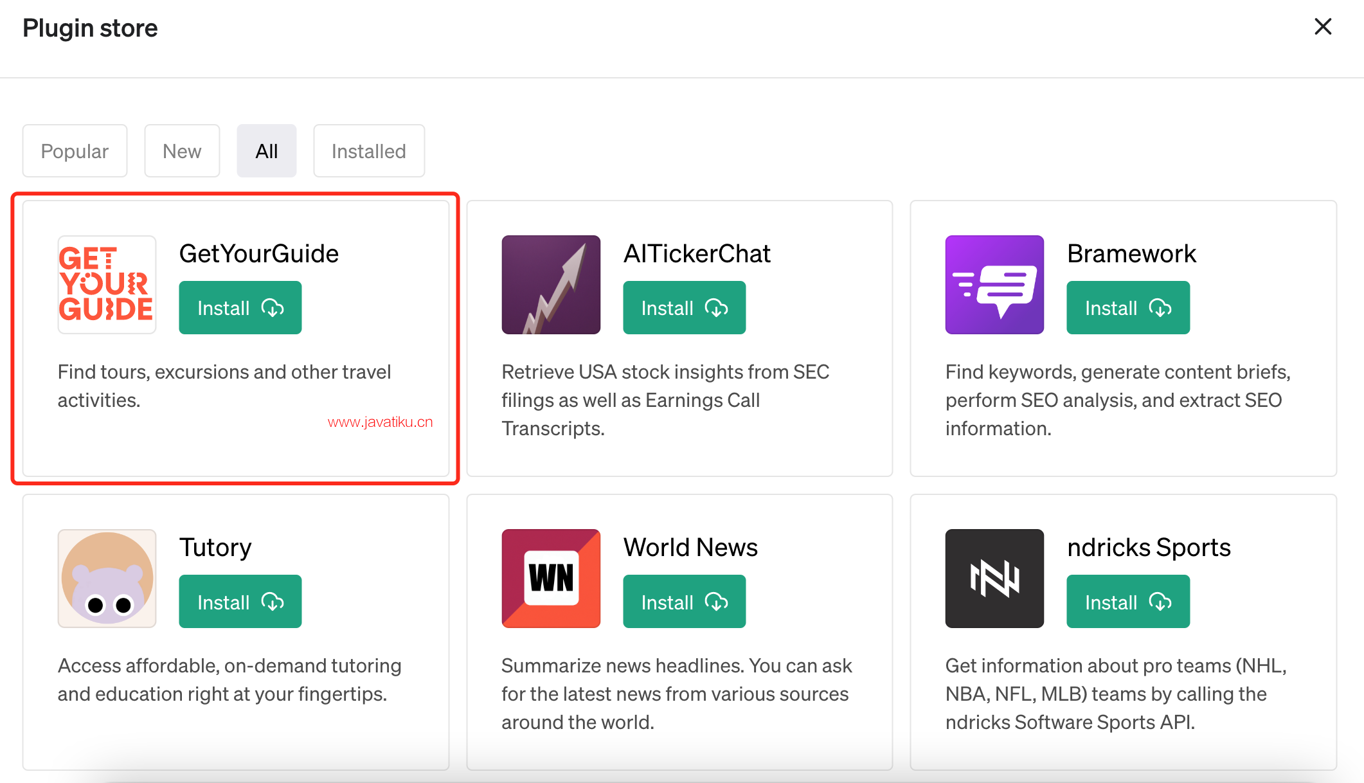
Task: Click 'Find tours, excursions' description text
Action: tap(224, 386)
